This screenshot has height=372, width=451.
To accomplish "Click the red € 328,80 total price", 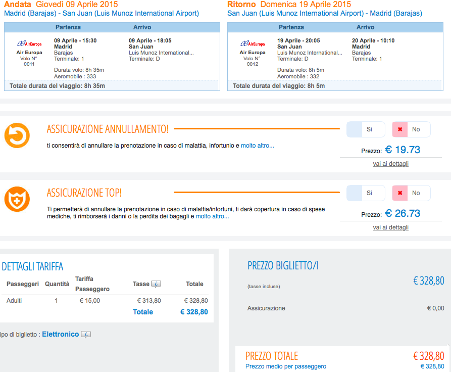I will (x=429, y=356).
